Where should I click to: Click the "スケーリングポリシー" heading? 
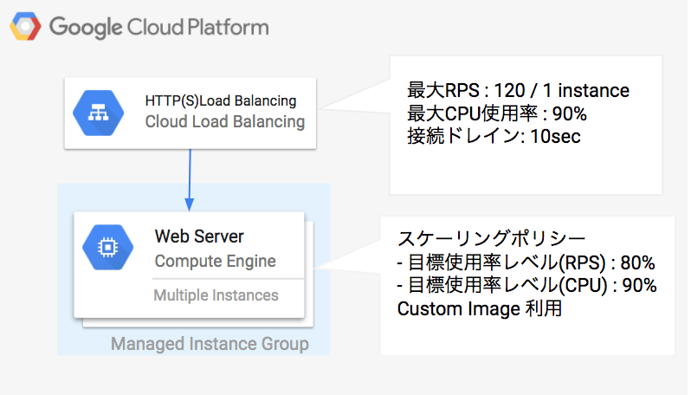491,239
